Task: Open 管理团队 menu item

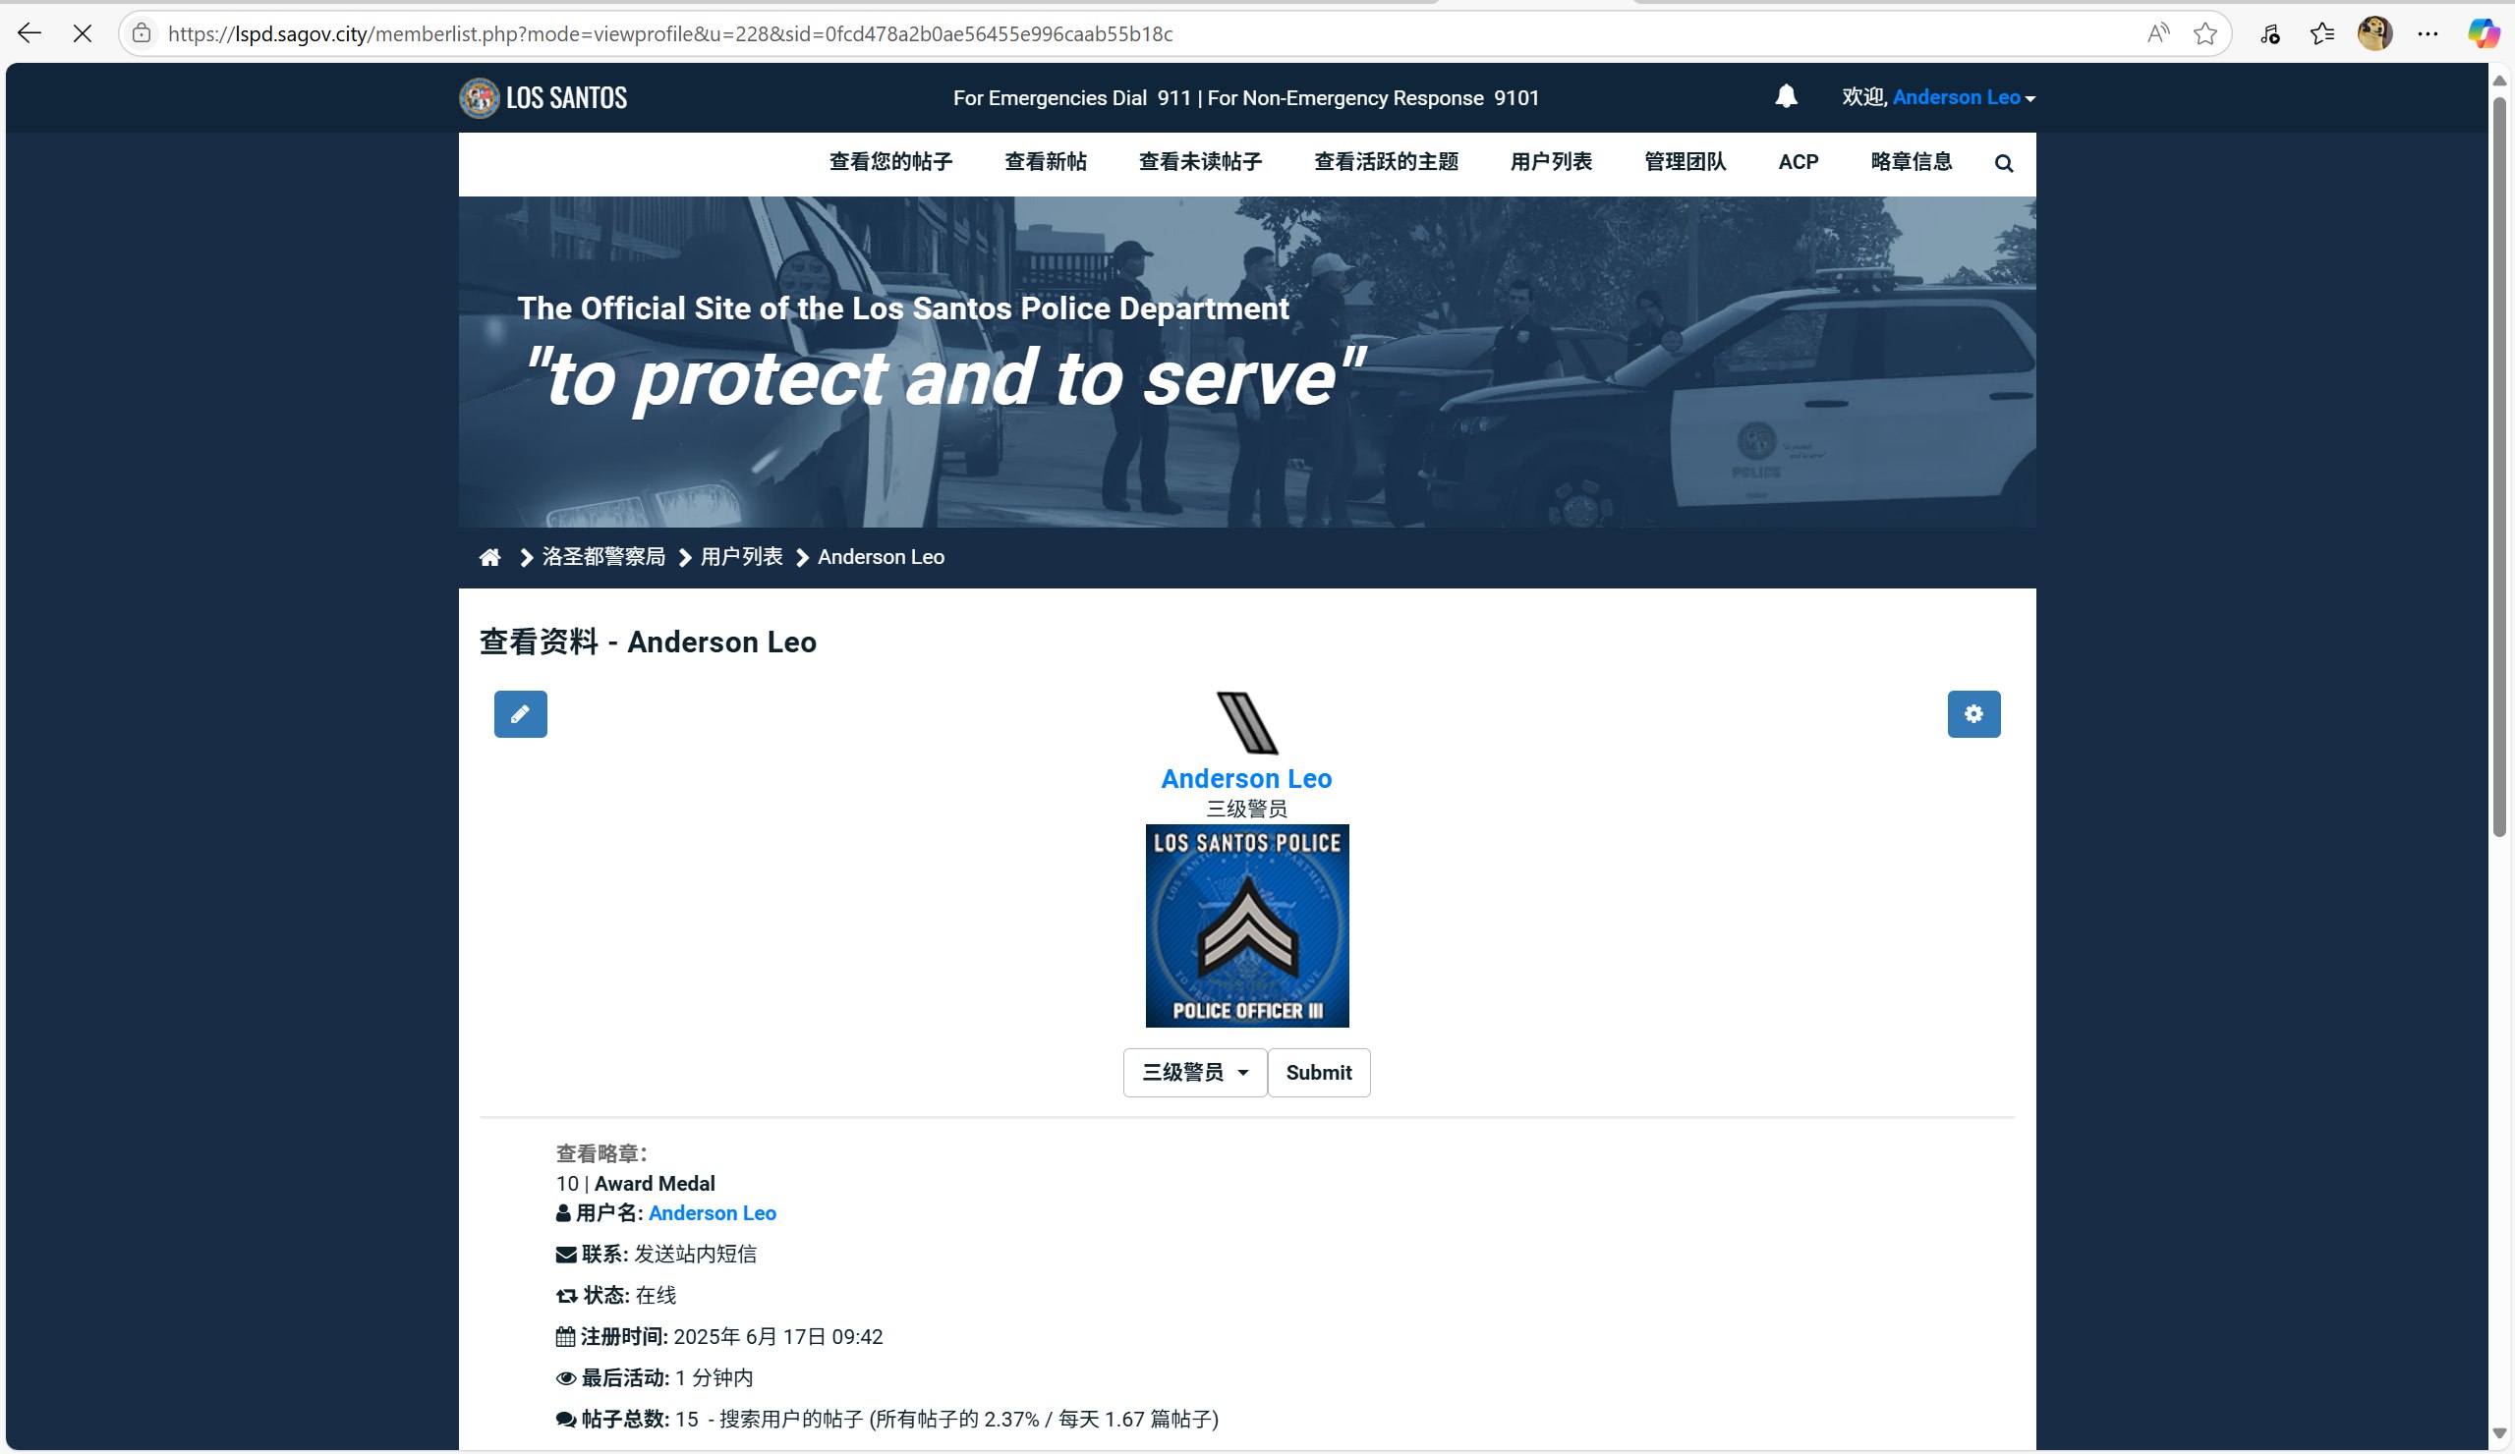Action: point(1685,162)
